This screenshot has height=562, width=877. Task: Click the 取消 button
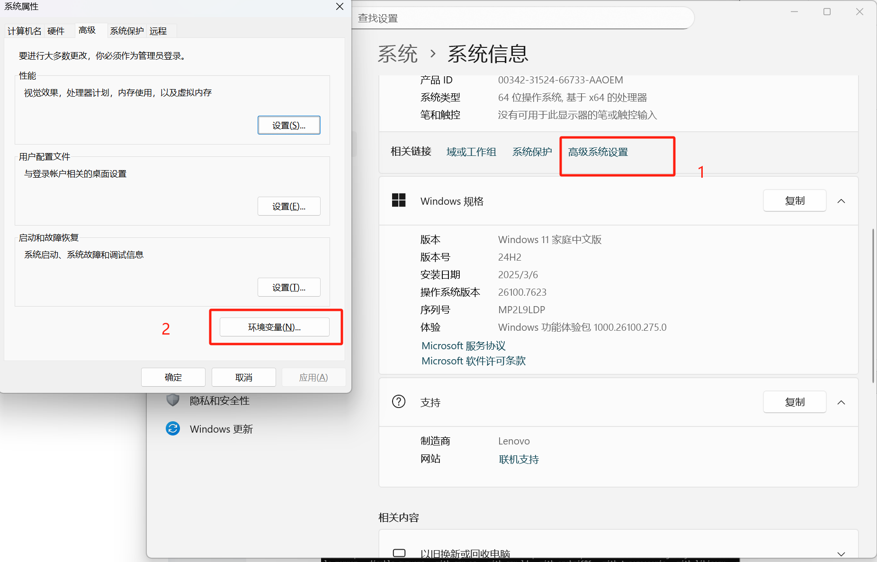click(x=244, y=377)
